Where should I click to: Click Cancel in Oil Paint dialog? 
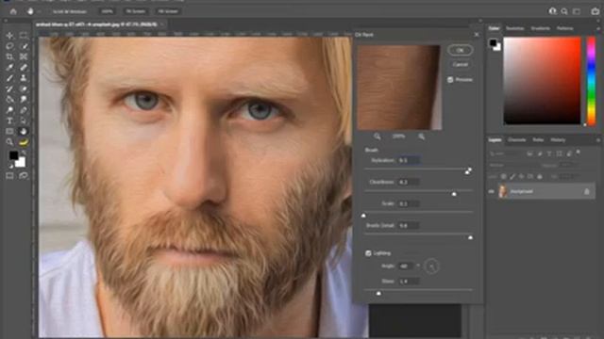pyautogui.click(x=460, y=65)
